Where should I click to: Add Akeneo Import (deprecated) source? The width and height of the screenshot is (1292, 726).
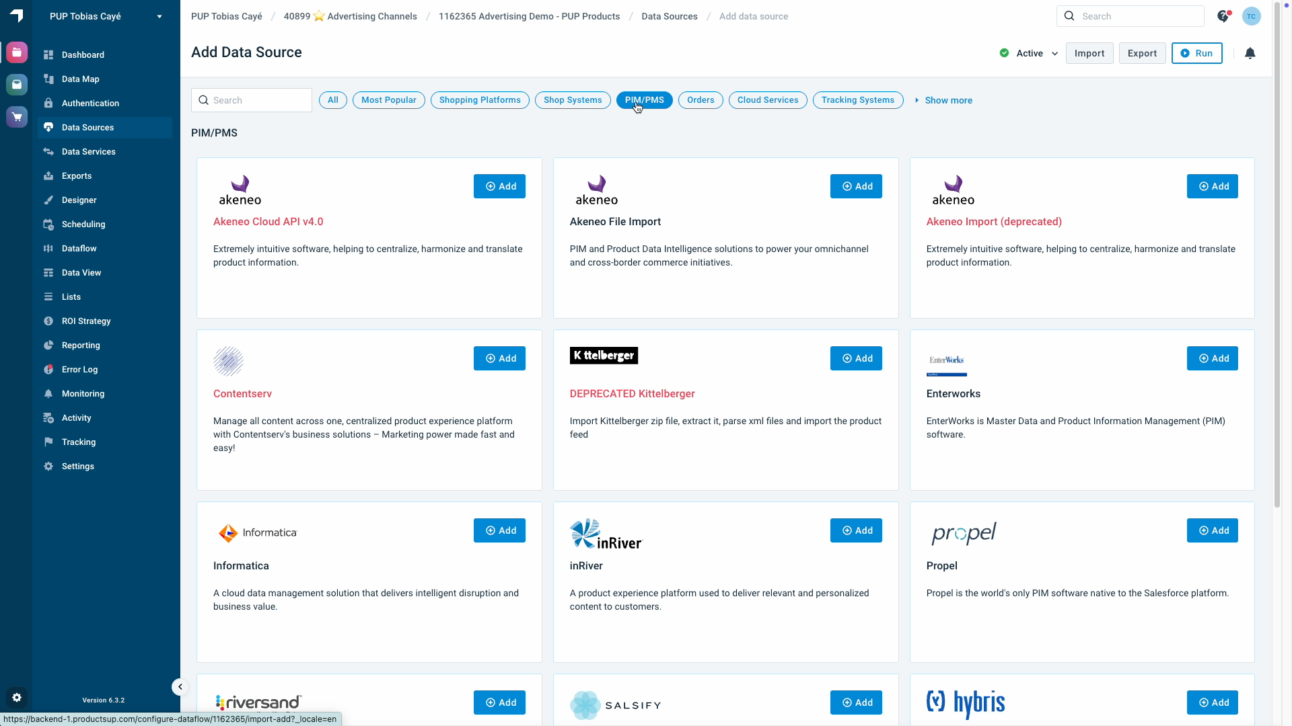click(1213, 186)
